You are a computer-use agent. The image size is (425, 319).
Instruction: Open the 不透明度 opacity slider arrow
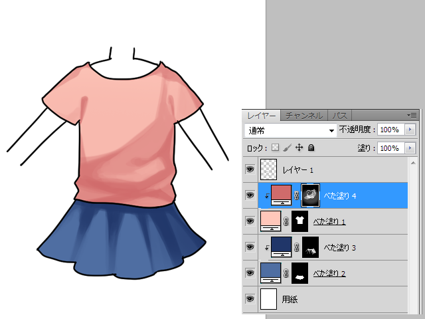(410, 130)
